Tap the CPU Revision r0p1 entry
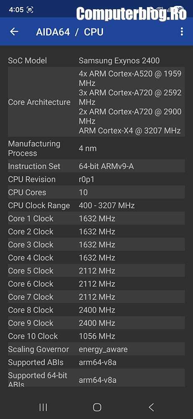The width and height of the screenshot is (193, 419). point(96,179)
